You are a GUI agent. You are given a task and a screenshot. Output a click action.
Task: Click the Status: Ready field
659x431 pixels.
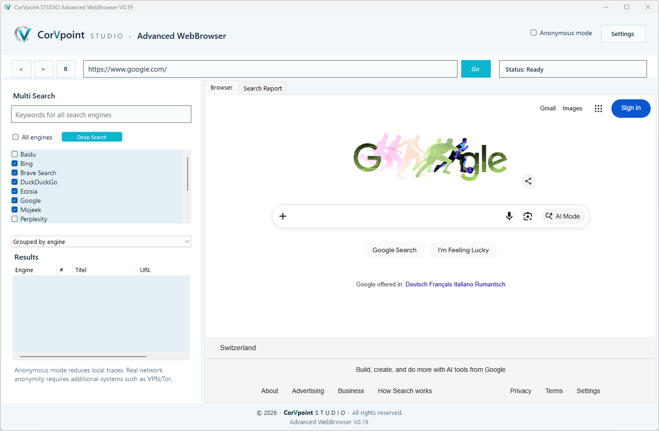coord(573,69)
